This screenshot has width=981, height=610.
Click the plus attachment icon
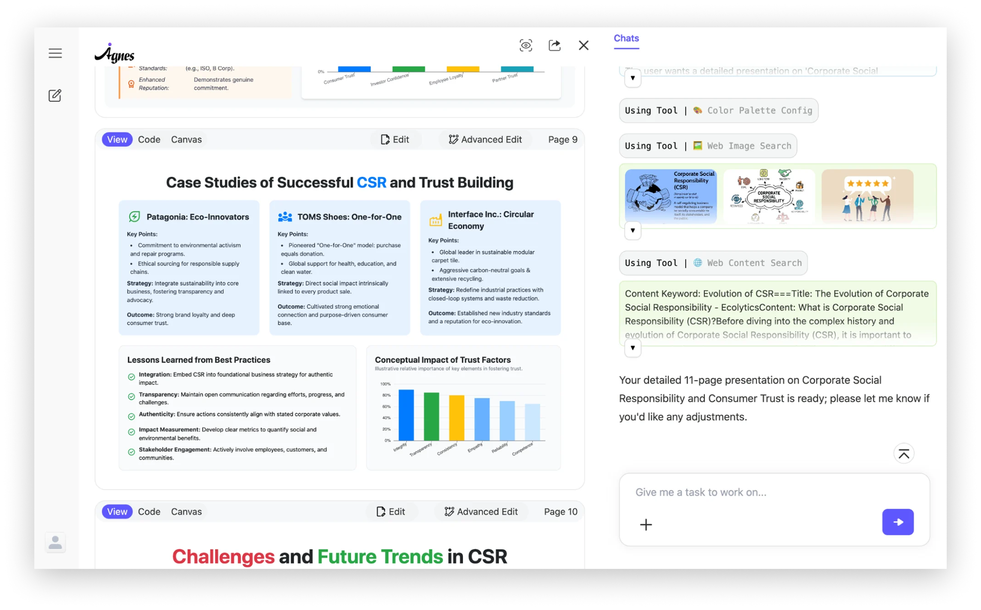(x=646, y=524)
